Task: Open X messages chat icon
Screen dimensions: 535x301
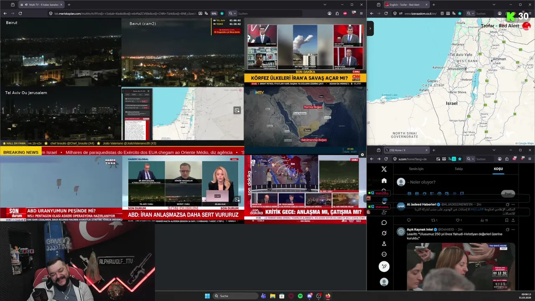Action: (384, 222)
